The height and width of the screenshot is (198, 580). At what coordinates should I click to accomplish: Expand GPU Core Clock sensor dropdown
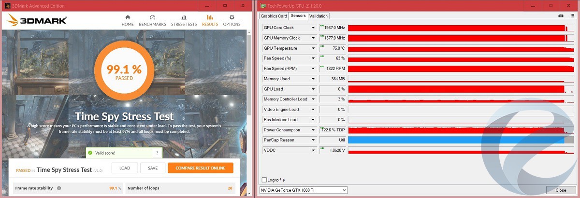pyautogui.click(x=313, y=28)
